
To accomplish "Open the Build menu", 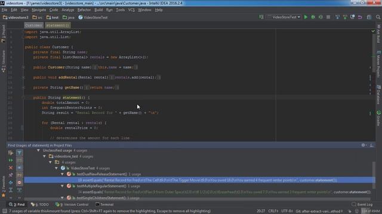I will (x=98, y=10).
